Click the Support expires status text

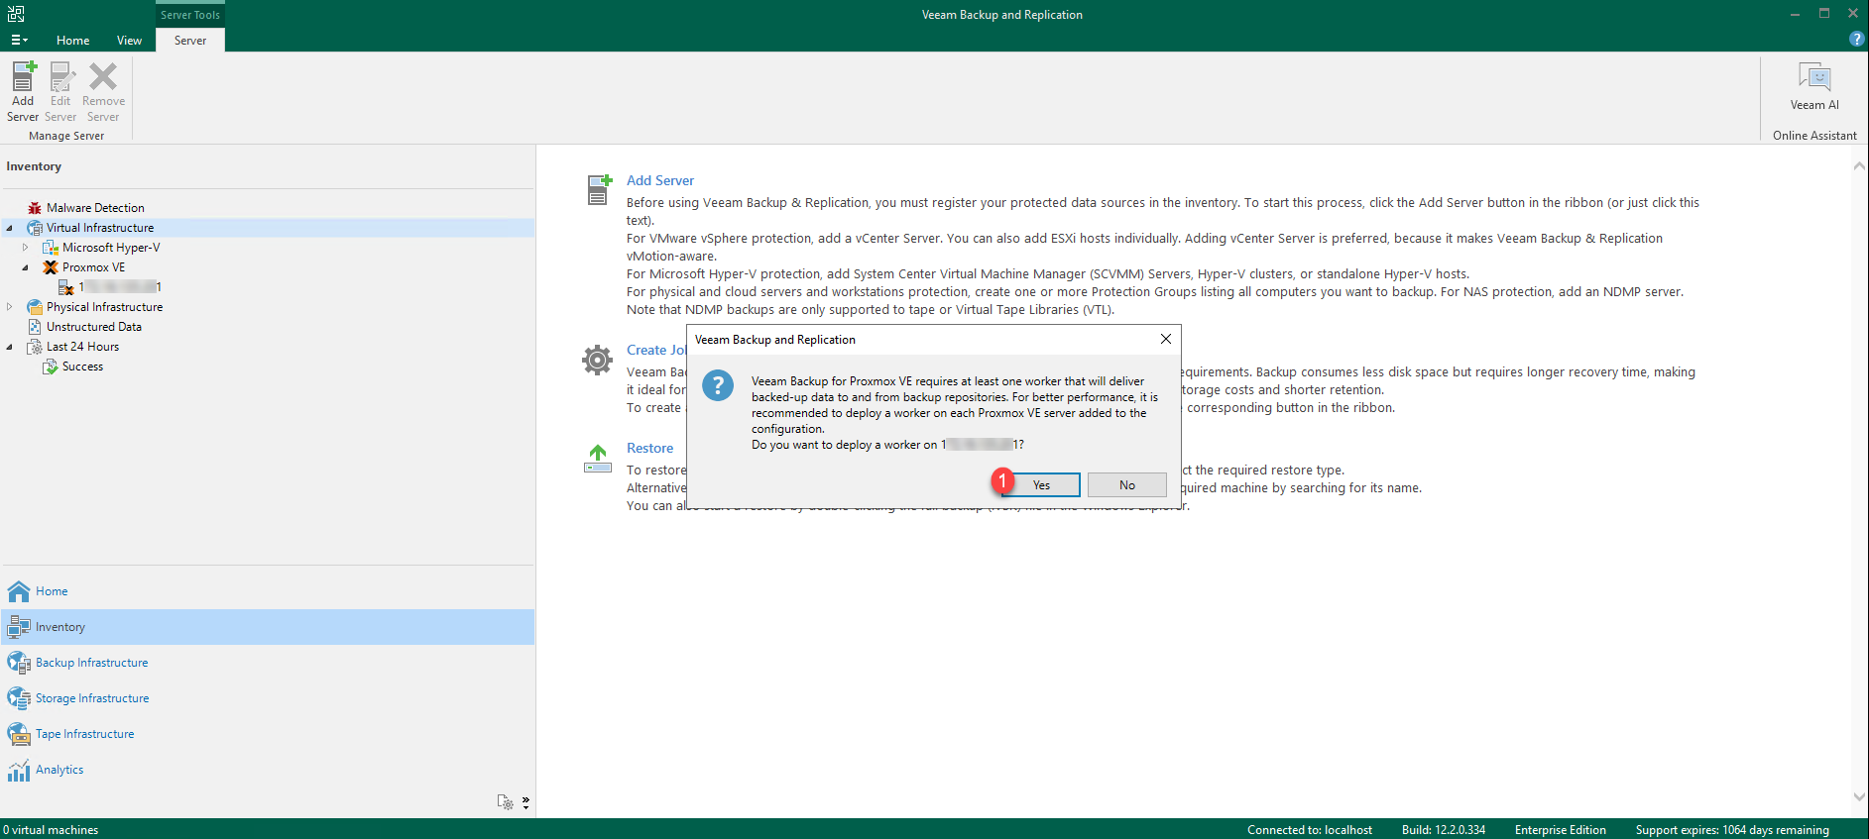click(1732, 830)
